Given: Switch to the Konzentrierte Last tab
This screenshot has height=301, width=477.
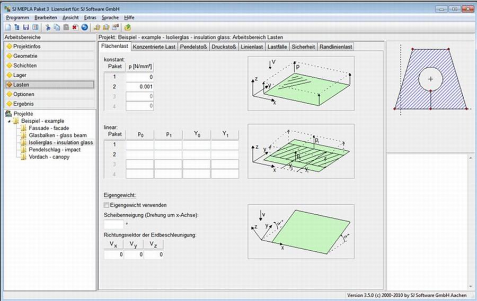Looking at the screenshot, I should tap(154, 47).
